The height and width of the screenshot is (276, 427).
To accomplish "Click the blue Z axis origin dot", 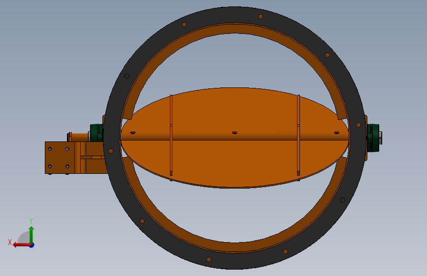I will [x=32, y=245].
